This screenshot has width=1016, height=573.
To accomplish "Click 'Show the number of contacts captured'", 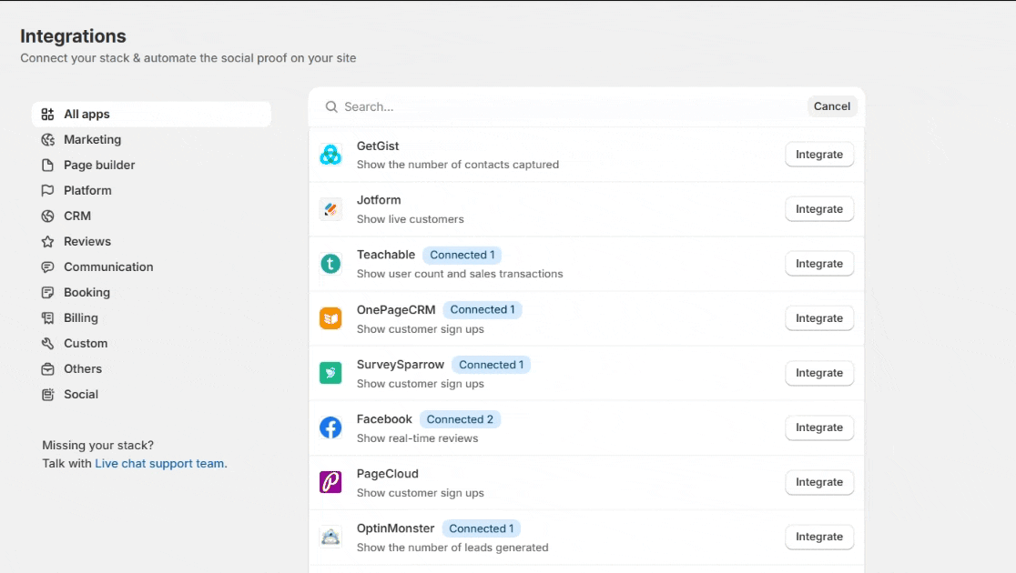I will tap(457, 165).
